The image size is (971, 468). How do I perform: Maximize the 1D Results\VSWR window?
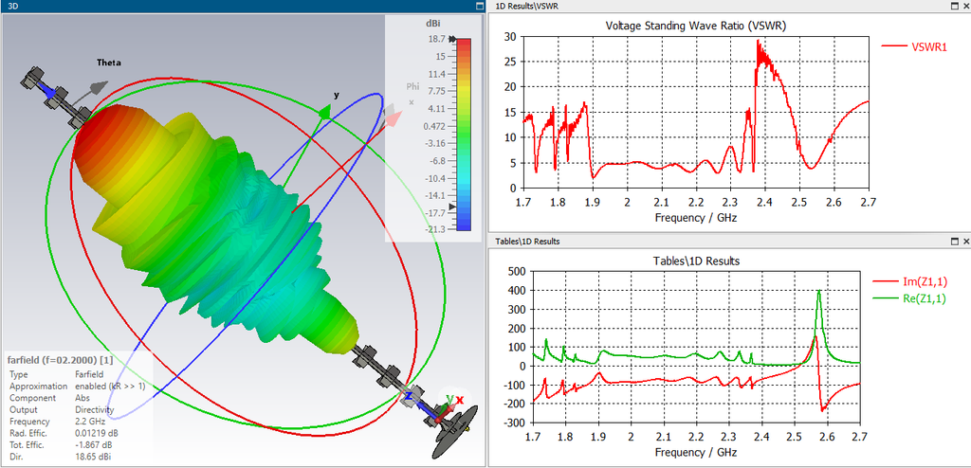tap(954, 6)
